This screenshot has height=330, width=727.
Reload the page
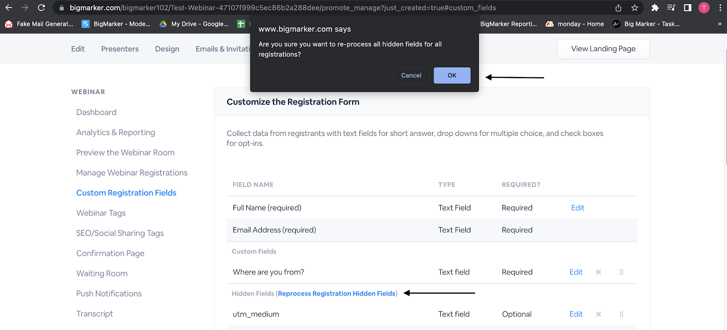[41, 8]
